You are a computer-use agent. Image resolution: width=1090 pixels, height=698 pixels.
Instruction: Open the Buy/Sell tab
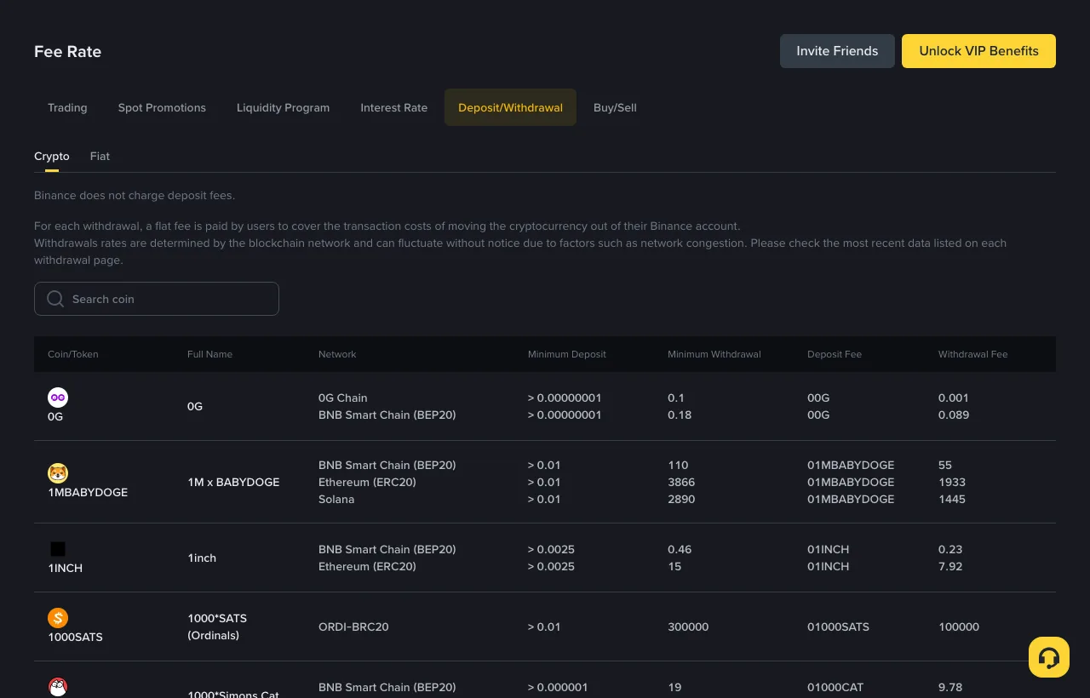(615, 107)
